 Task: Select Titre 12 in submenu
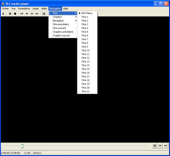[x=87, y=58]
